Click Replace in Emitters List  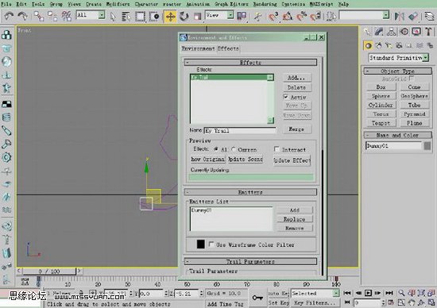click(295, 219)
